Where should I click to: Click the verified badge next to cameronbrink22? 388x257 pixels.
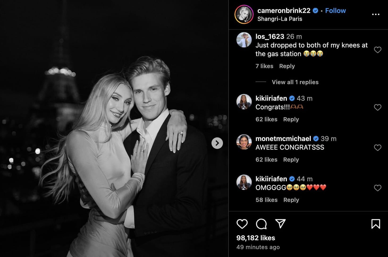pos(315,11)
